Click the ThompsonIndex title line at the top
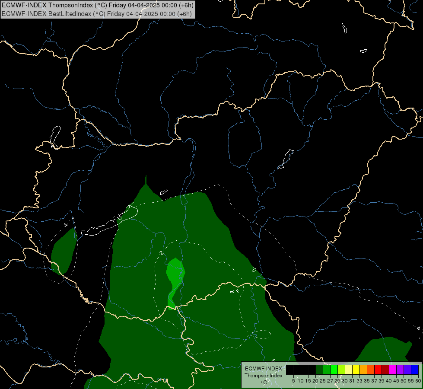This screenshot has height=389, width=423. click(x=97, y=5)
